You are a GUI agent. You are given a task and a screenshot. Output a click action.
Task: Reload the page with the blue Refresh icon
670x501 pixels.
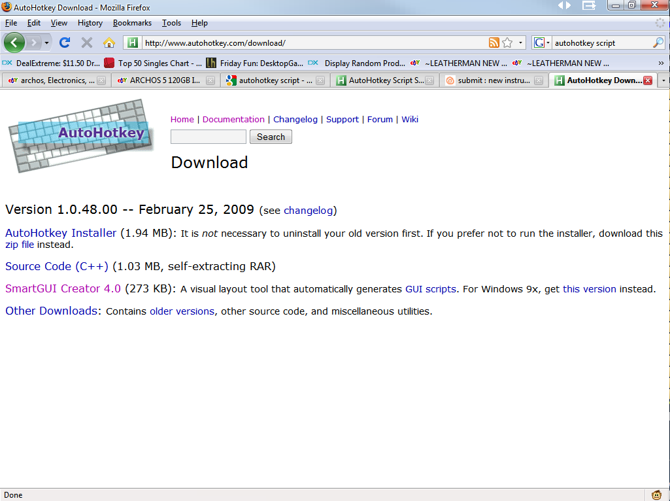(x=65, y=43)
